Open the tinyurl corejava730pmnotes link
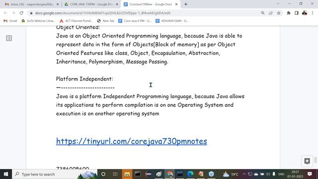This screenshot has height=179, width=318. pos(131,141)
